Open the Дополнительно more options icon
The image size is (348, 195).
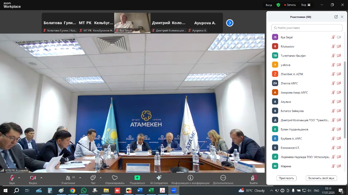point(223,178)
